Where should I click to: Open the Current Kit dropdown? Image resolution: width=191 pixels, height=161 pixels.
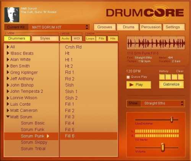coord(59,27)
